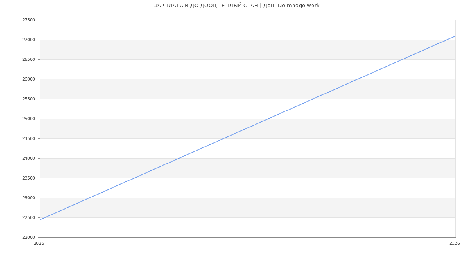The image size is (475, 257).
Task: Click the 27500 y-axis label
Action: pyautogui.click(x=28, y=20)
